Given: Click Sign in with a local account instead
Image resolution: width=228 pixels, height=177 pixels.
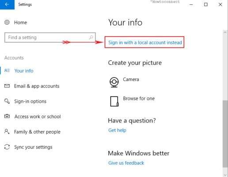Looking at the screenshot, I should coord(145,42).
